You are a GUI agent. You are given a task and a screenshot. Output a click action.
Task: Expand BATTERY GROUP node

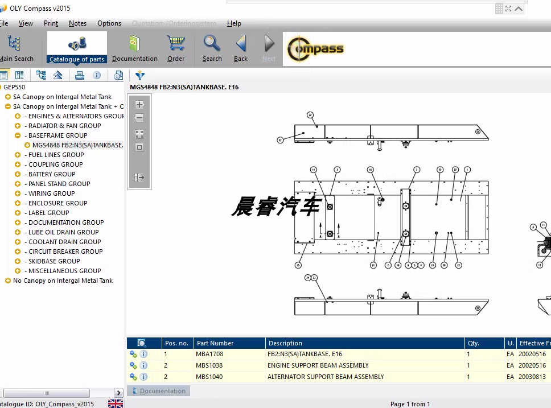(18, 174)
